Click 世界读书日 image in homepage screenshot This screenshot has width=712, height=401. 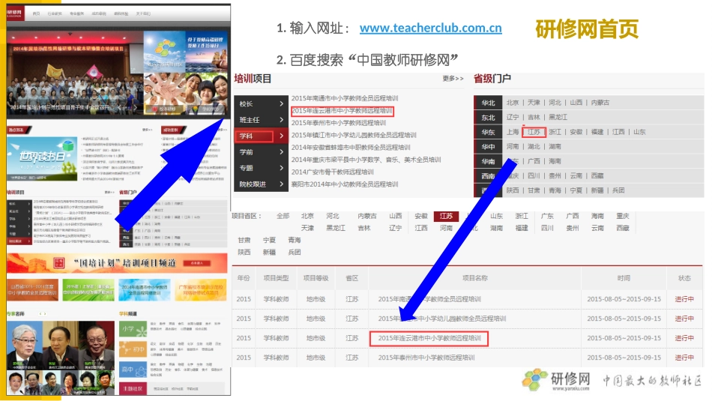tap(42, 158)
